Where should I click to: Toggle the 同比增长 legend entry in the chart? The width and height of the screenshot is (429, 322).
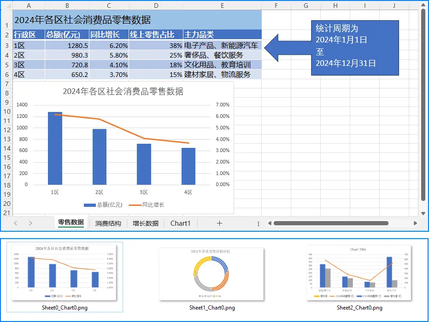(x=153, y=205)
